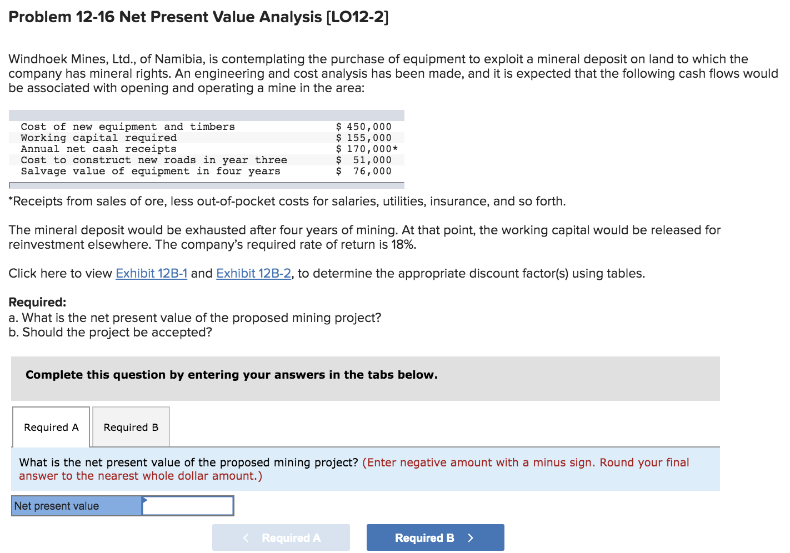Open the Exhibit 12B-2 link

point(253,273)
